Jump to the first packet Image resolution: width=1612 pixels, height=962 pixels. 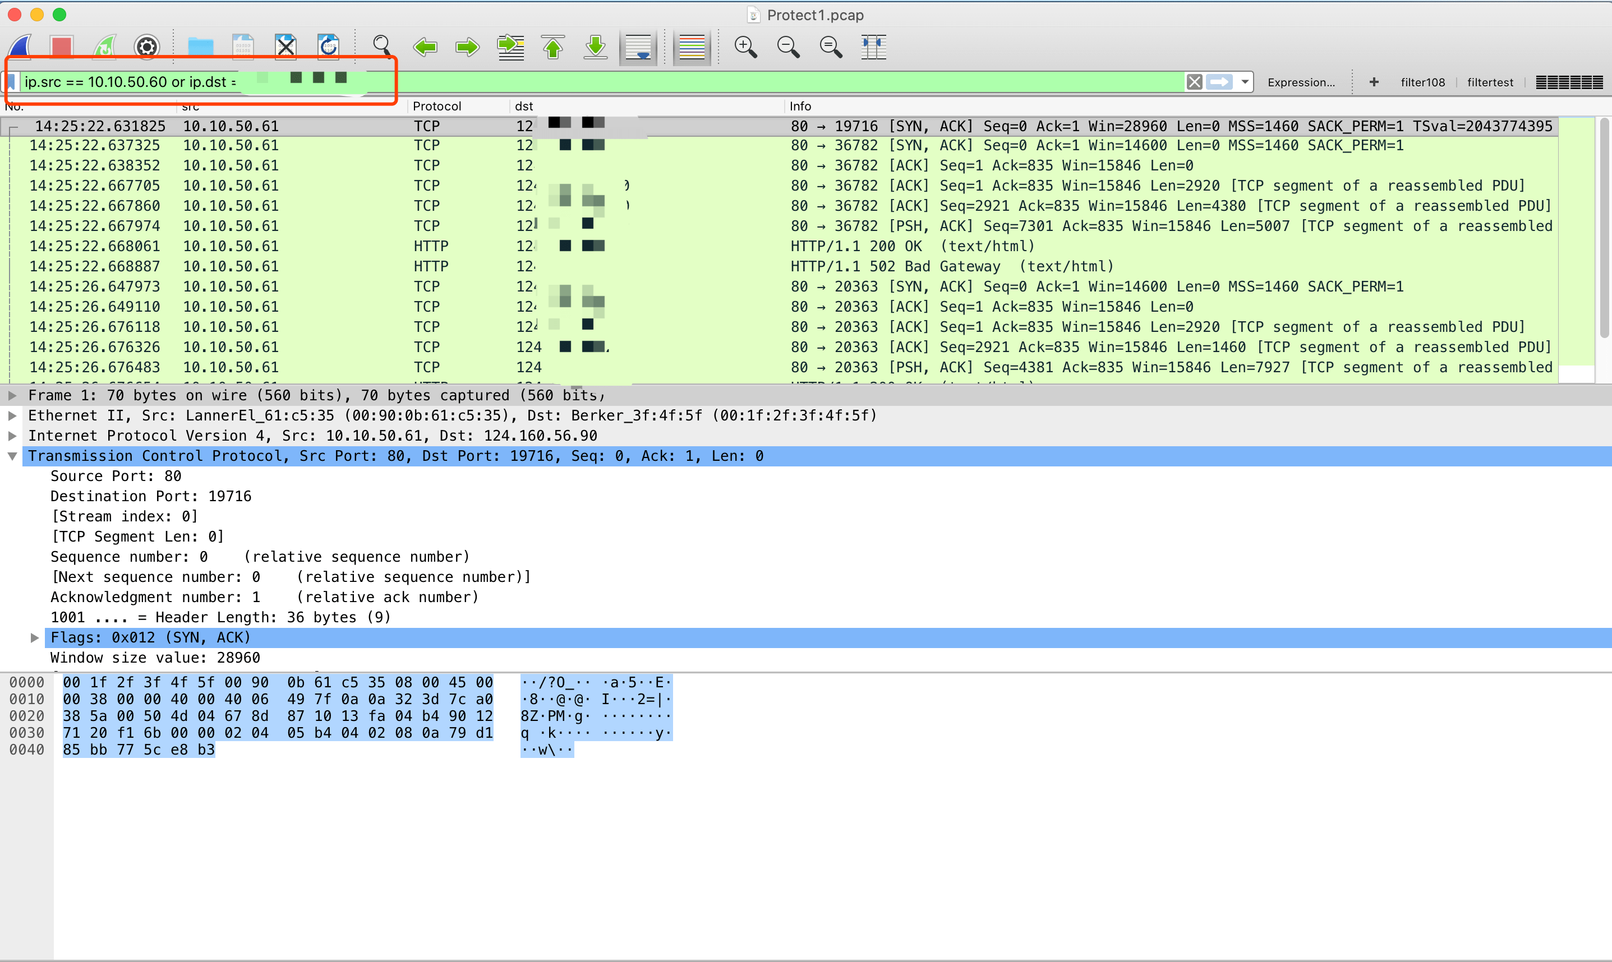tap(553, 47)
